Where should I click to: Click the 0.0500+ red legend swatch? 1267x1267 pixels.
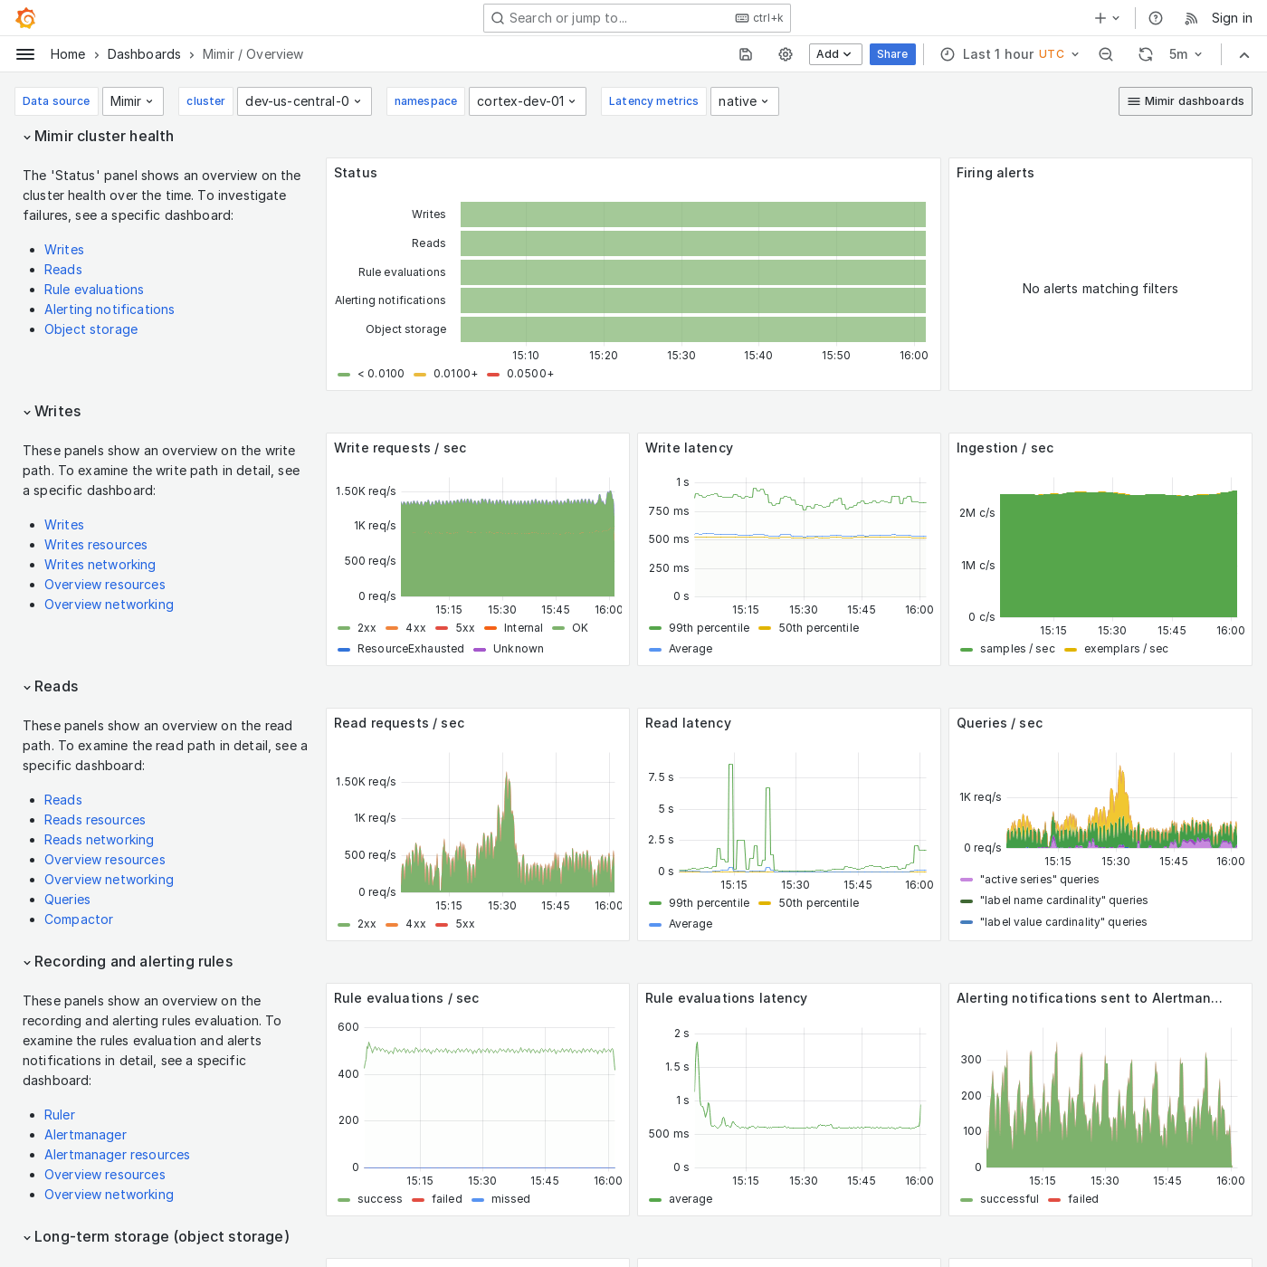click(x=493, y=374)
